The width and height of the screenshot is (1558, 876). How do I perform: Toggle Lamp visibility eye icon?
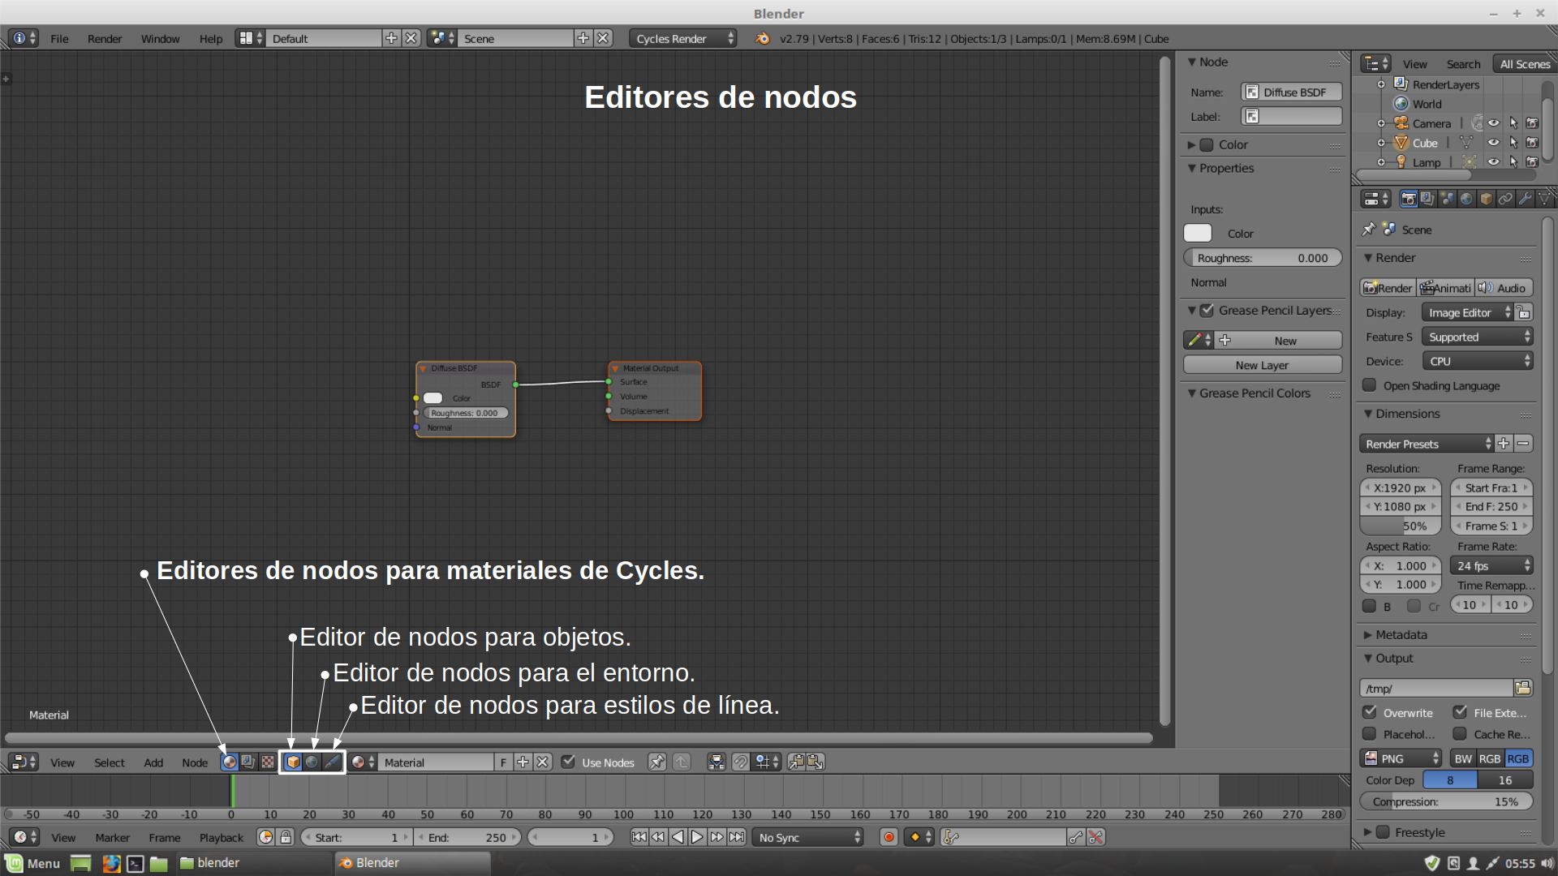pos(1493,162)
